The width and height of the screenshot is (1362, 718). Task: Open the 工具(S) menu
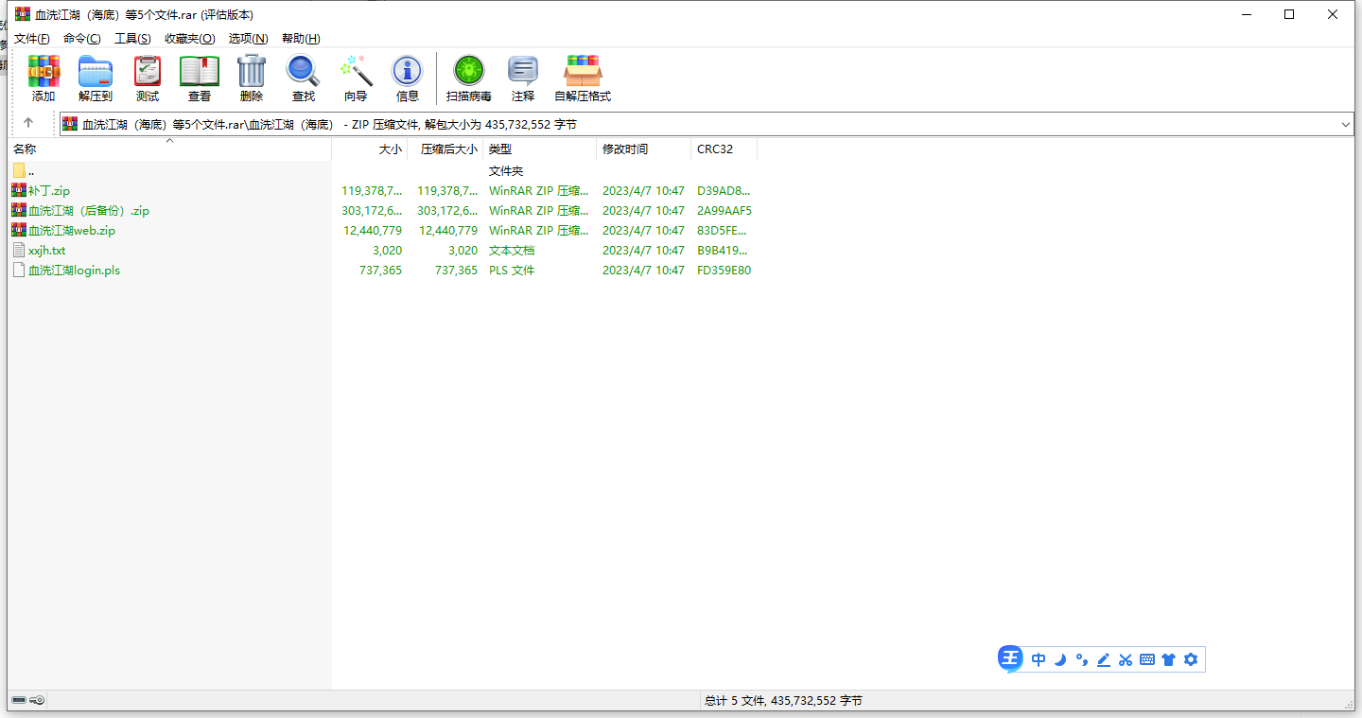[132, 39]
